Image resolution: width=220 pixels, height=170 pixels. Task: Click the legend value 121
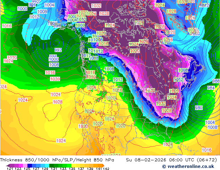point(10,169)
